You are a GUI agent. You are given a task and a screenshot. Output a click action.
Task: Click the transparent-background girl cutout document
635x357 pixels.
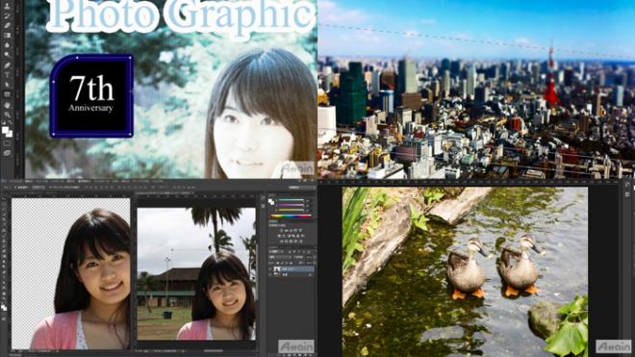pos(71,273)
